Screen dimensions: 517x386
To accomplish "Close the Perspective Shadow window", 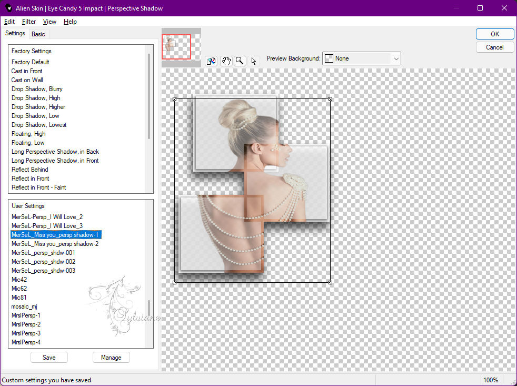I will (x=504, y=8).
